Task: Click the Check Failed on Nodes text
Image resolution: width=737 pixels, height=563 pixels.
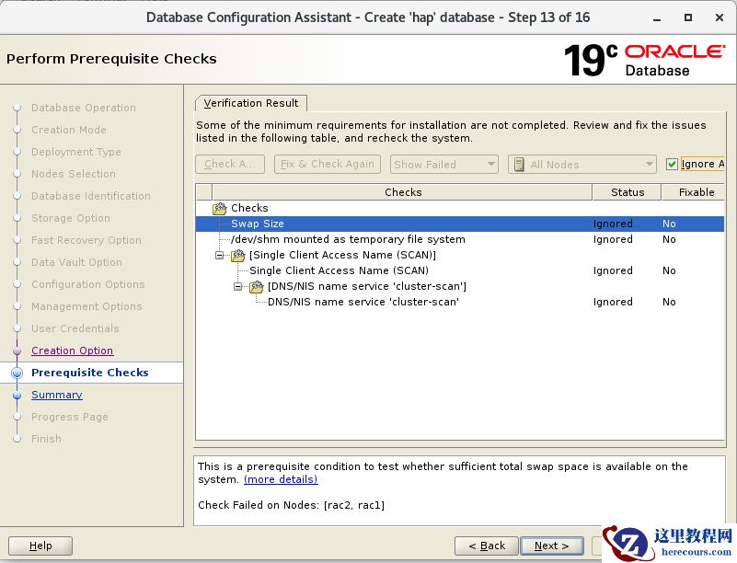Action: click(291, 505)
